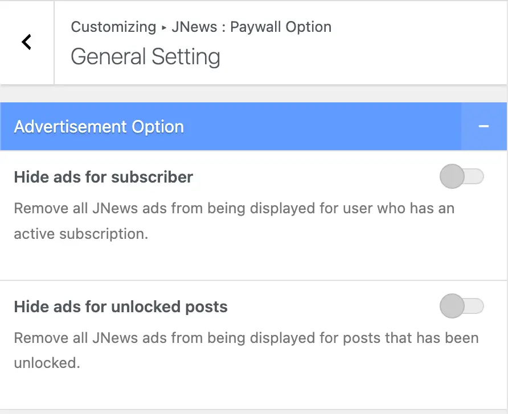Click the Hide ads for unlocked posts label
Image resolution: width=508 pixels, height=414 pixels.
[x=120, y=307]
